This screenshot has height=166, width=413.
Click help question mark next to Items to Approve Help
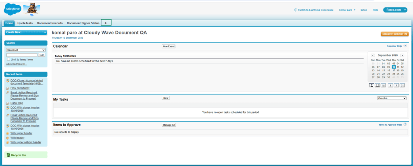coord(405,124)
